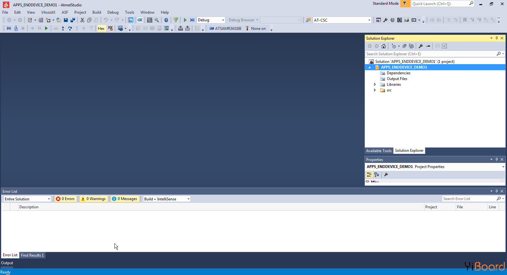This screenshot has width=507, height=275.
Task: Open the Debug Browser dropdown
Action: click(x=243, y=20)
